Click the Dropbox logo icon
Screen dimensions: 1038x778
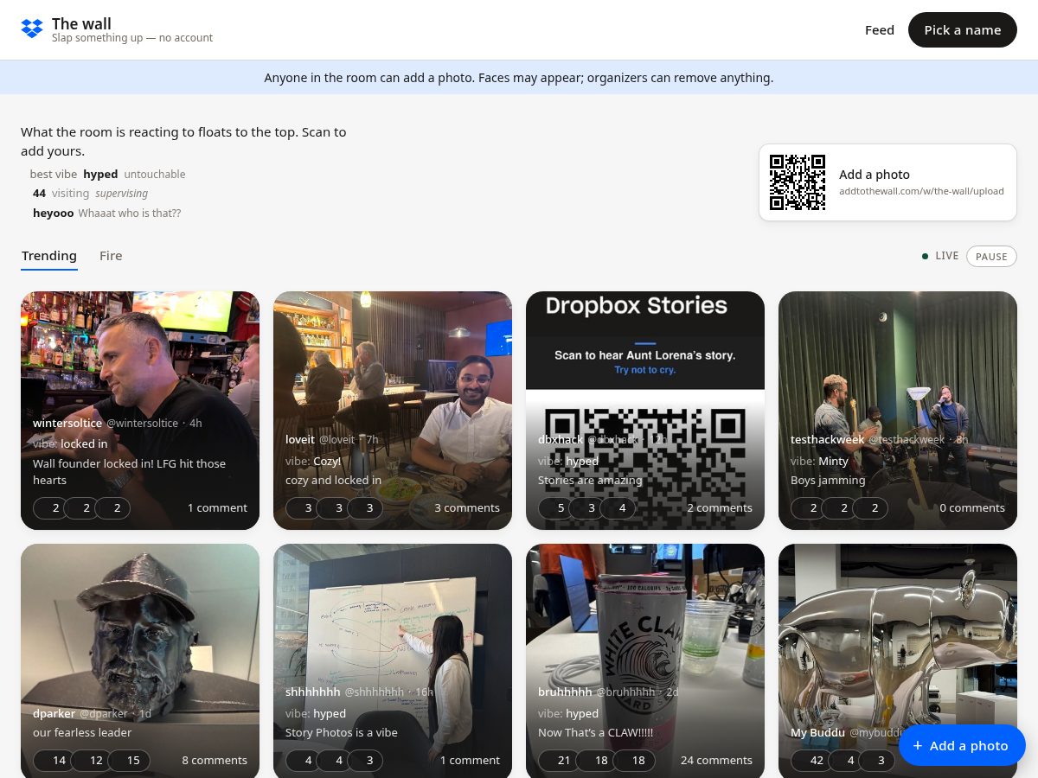(32, 29)
